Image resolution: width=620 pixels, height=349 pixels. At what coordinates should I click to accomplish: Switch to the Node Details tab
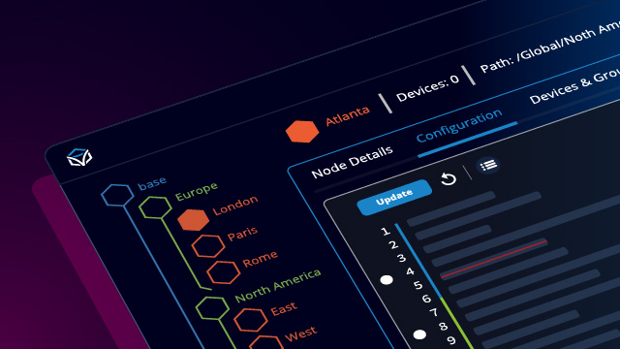click(x=352, y=162)
